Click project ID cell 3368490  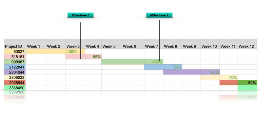(x=15, y=87)
